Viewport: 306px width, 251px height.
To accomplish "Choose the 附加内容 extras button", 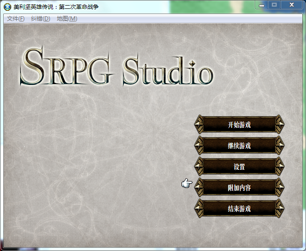I will pos(239,188).
